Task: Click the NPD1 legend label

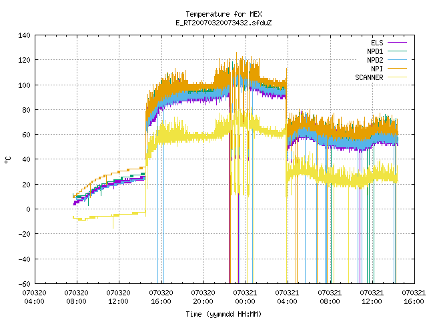Action: [x=375, y=51]
